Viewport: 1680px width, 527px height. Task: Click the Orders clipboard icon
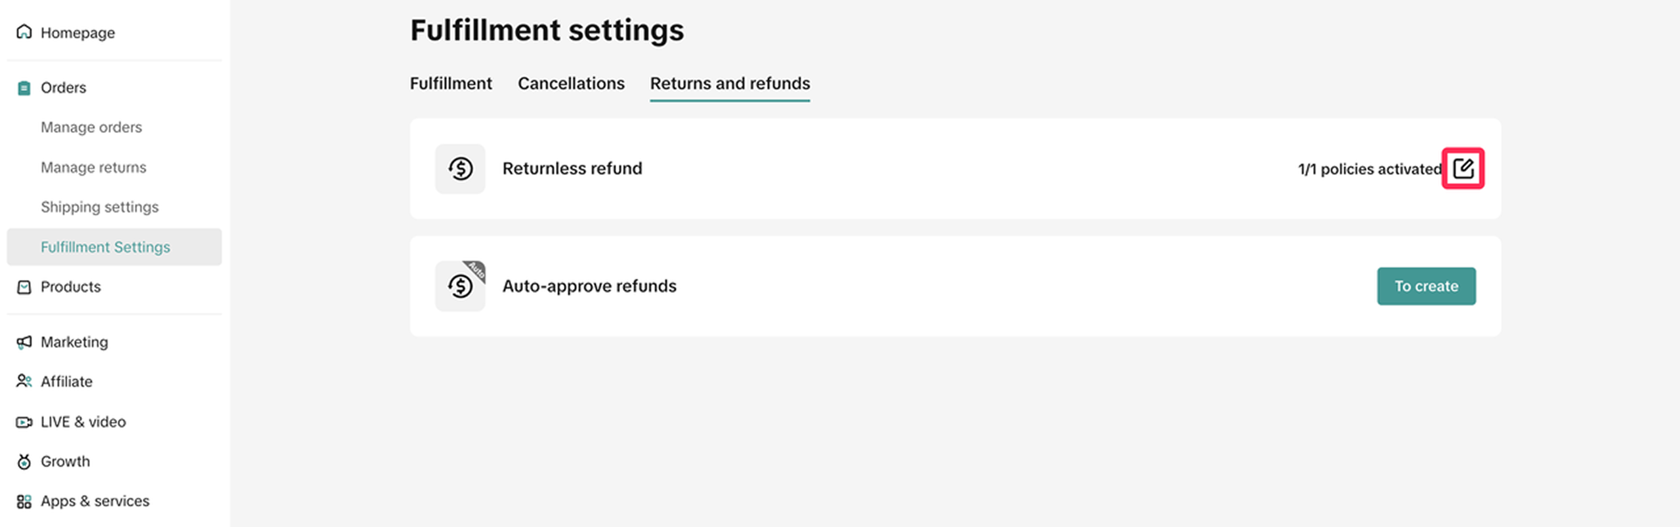(24, 88)
